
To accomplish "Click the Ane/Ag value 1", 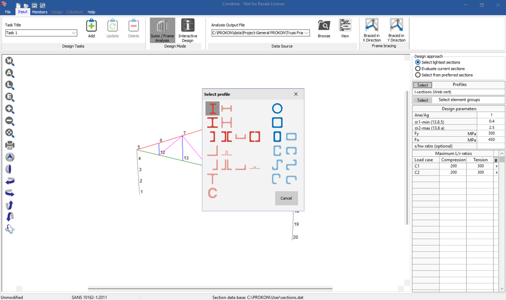I will 491,115.
